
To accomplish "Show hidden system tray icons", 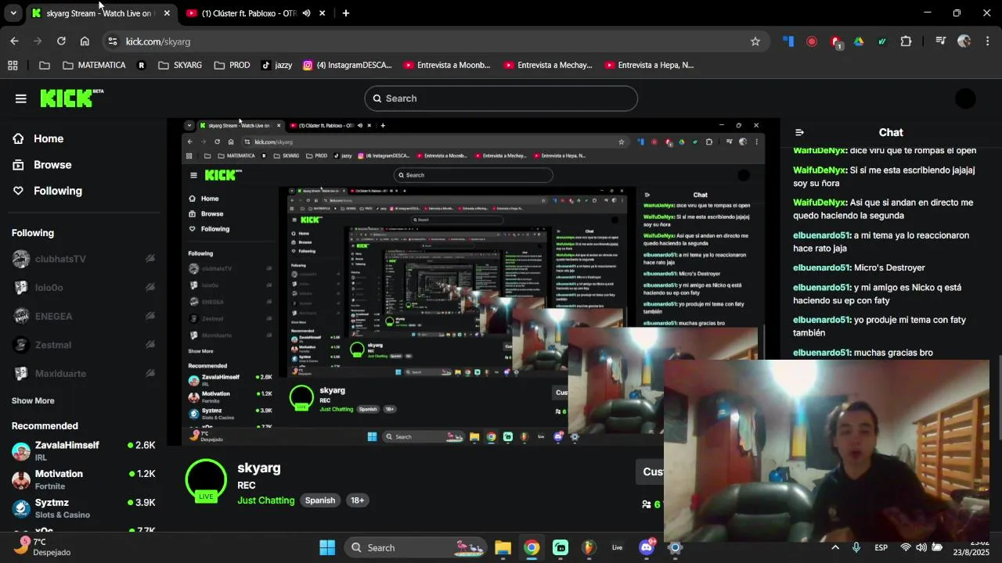I will (x=835, y=547).
